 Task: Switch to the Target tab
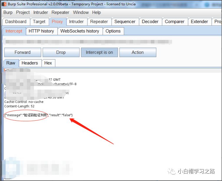39,22
